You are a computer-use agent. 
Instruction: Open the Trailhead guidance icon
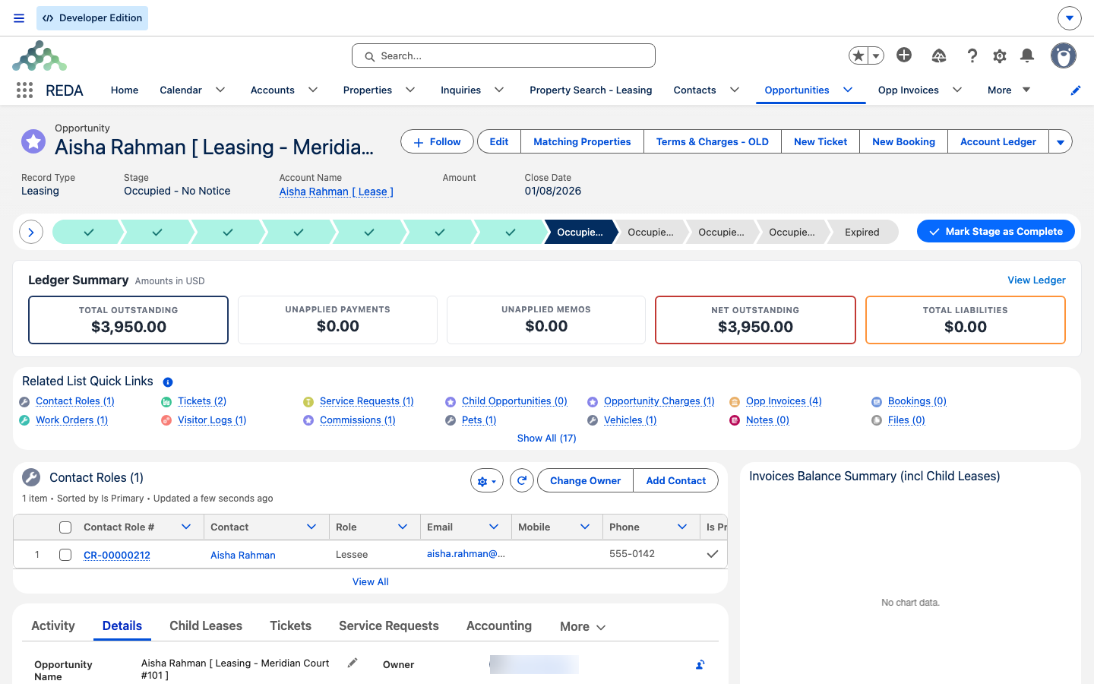pos(939,55)
